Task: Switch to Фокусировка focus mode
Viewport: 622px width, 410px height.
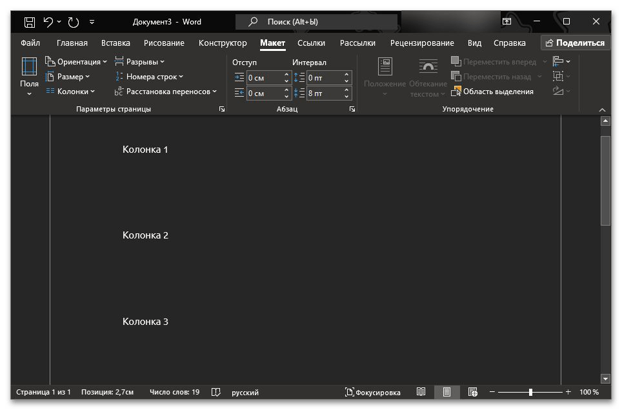Action: coord(373,392)
